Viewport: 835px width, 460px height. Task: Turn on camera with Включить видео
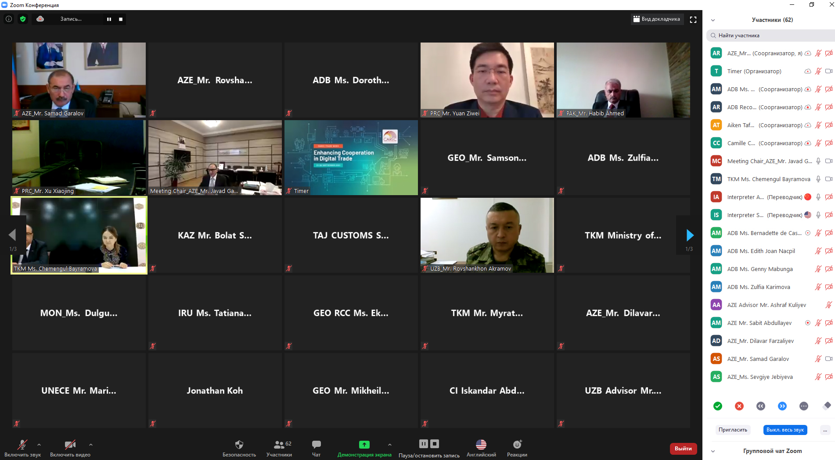pyautogui.click(x=70, y=445)
